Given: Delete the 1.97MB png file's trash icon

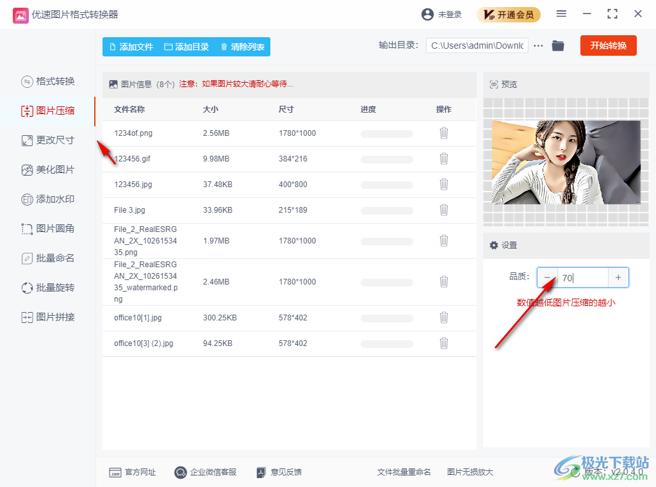Looking at the screenshot, I should point(444,240).
